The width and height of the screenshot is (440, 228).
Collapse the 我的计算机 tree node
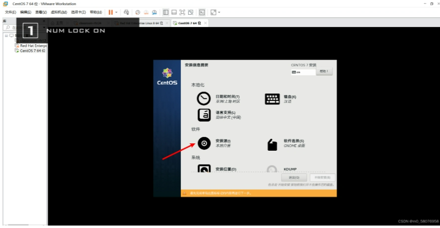point(6,36)
